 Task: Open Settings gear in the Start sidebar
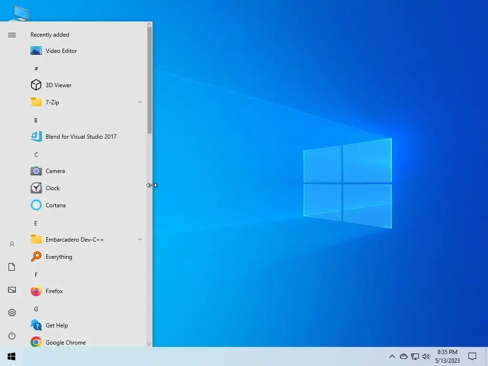(12, 313)
